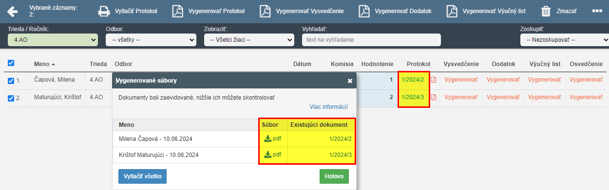Click in the Vyhľadať search field
The image size is (609, 190).
click(x=371, y=40)
